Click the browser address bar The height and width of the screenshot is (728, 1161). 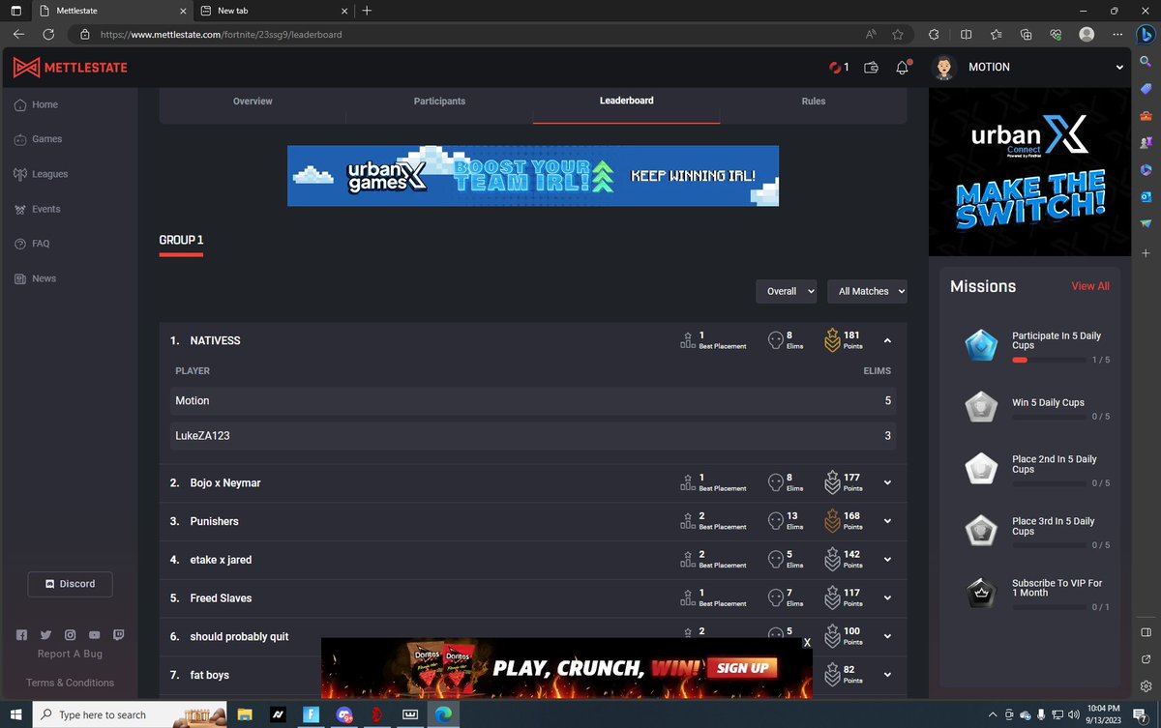coord(464,34)
